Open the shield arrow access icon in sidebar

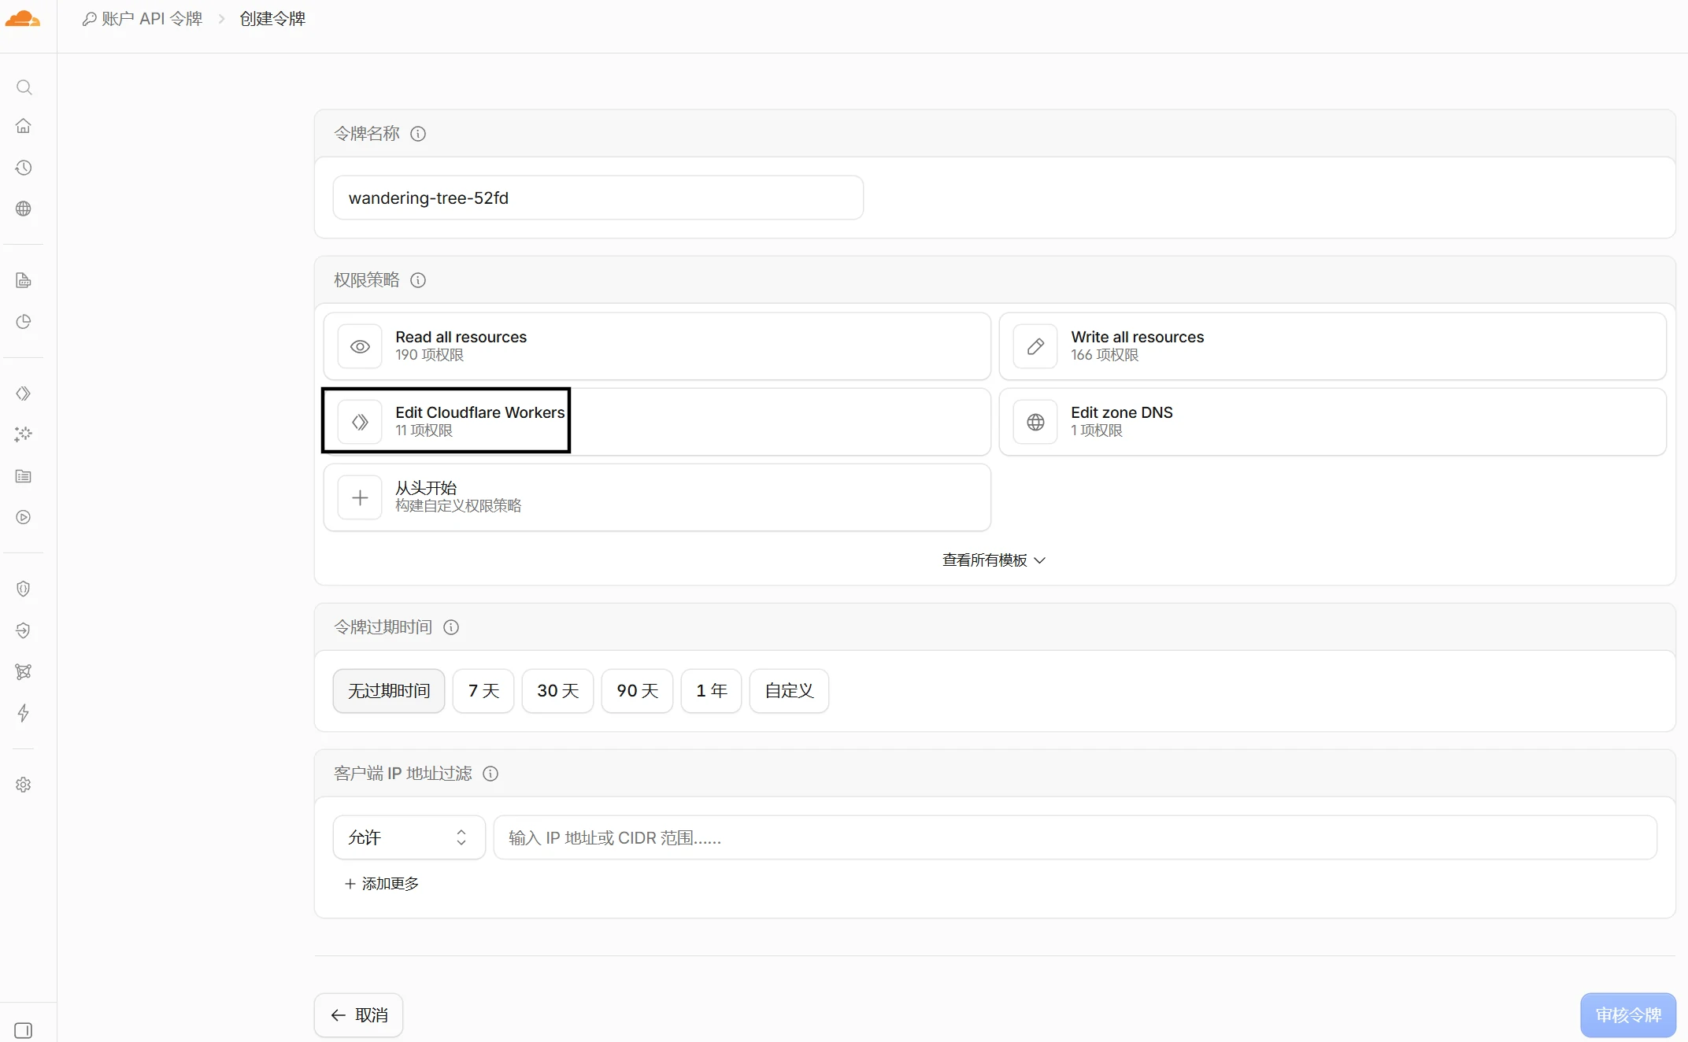click(x=24, y=630)
